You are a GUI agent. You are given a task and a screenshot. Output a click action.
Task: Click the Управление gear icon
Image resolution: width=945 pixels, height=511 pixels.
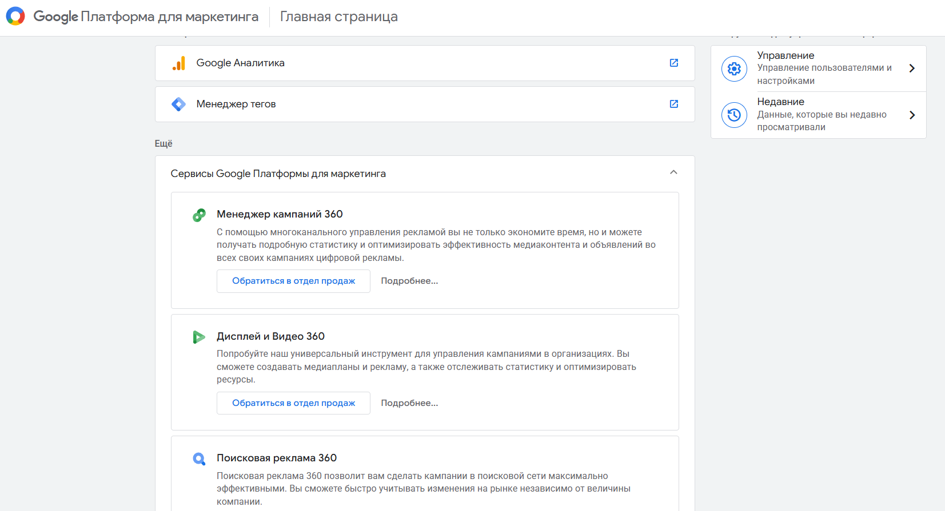734,69
